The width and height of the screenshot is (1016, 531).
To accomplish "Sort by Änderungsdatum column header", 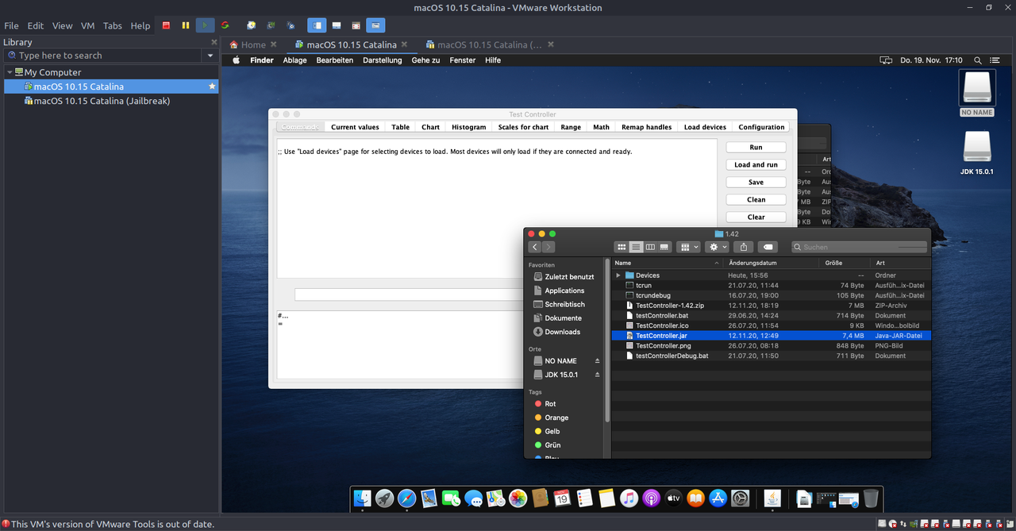I will coord(772,263).
